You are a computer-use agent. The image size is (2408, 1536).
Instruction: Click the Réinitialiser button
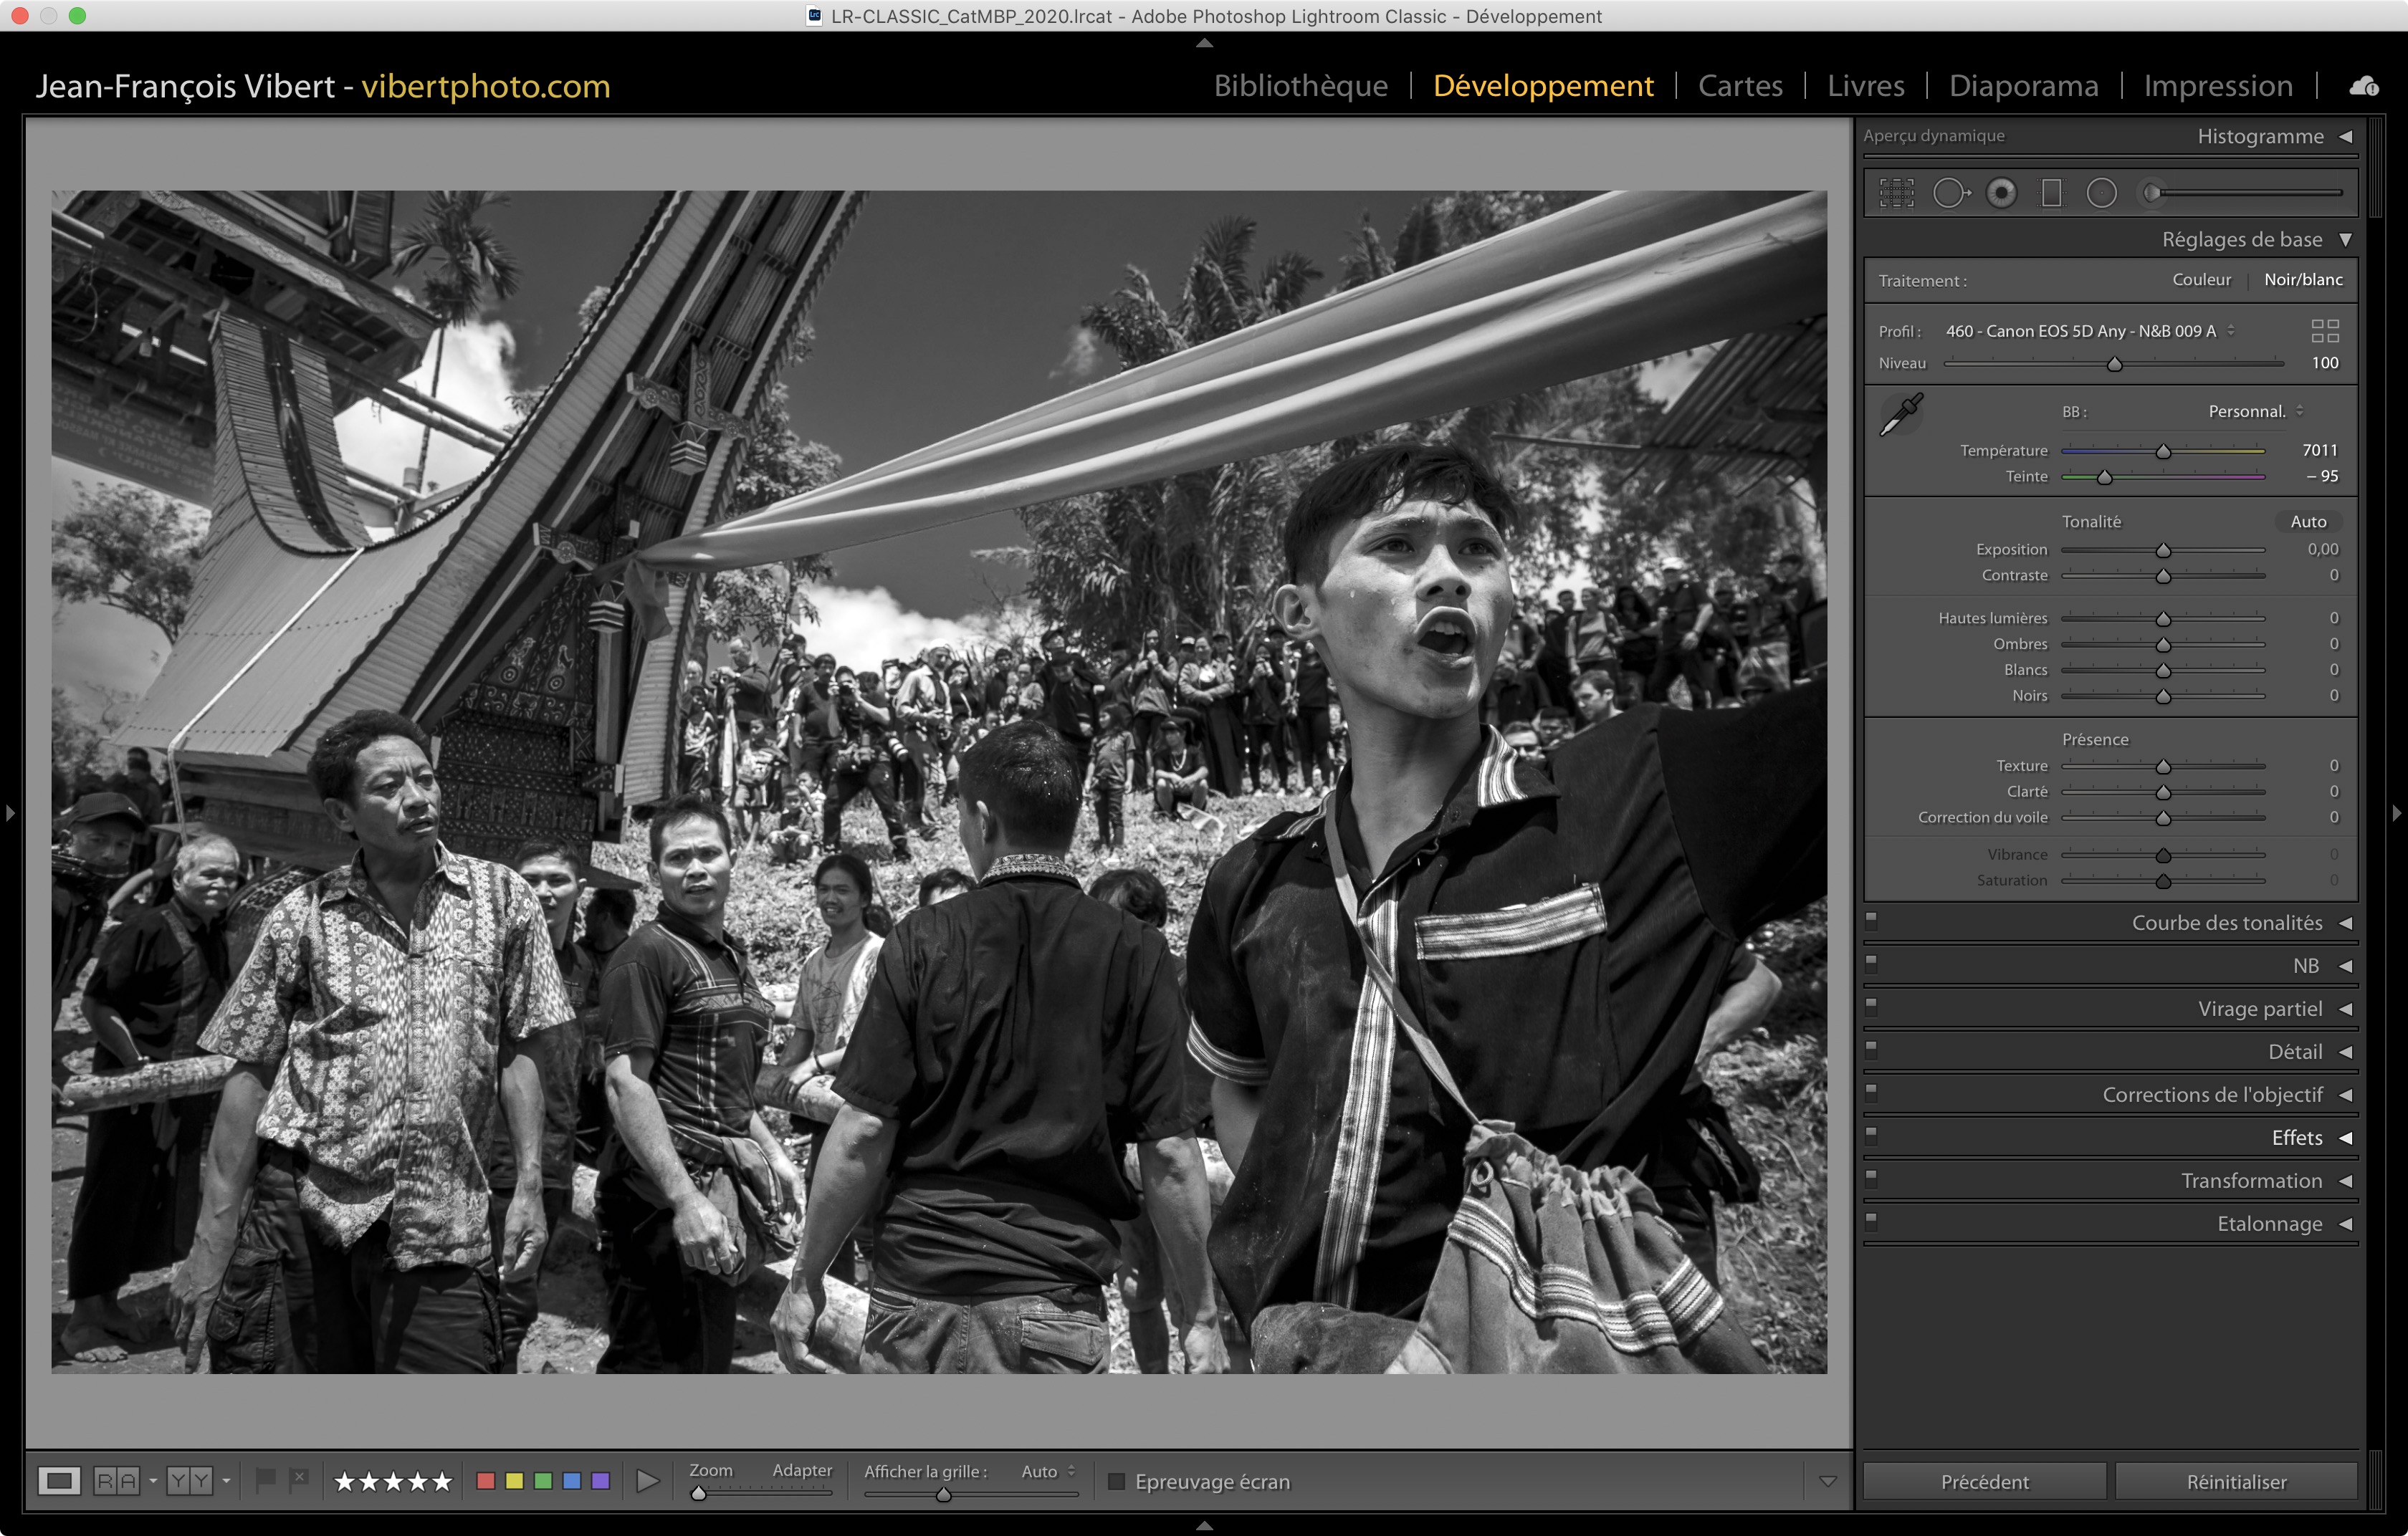tap(2236, 1481)
